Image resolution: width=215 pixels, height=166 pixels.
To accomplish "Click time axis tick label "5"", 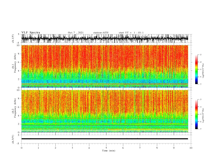I will click(x=106, y=148).
